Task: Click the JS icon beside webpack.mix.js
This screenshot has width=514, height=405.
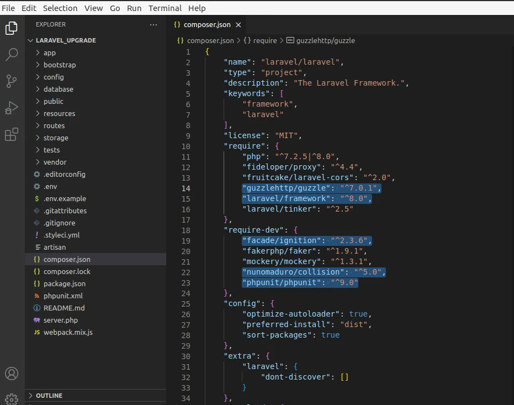Action: click(37, 332)
